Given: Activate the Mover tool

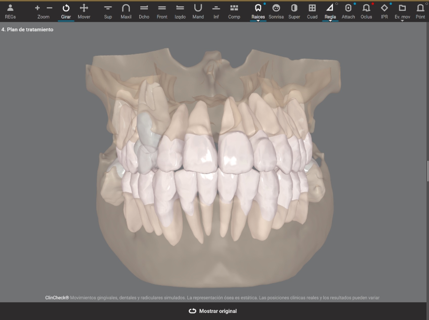Looking at the screenshot, I should click(84, 10).
